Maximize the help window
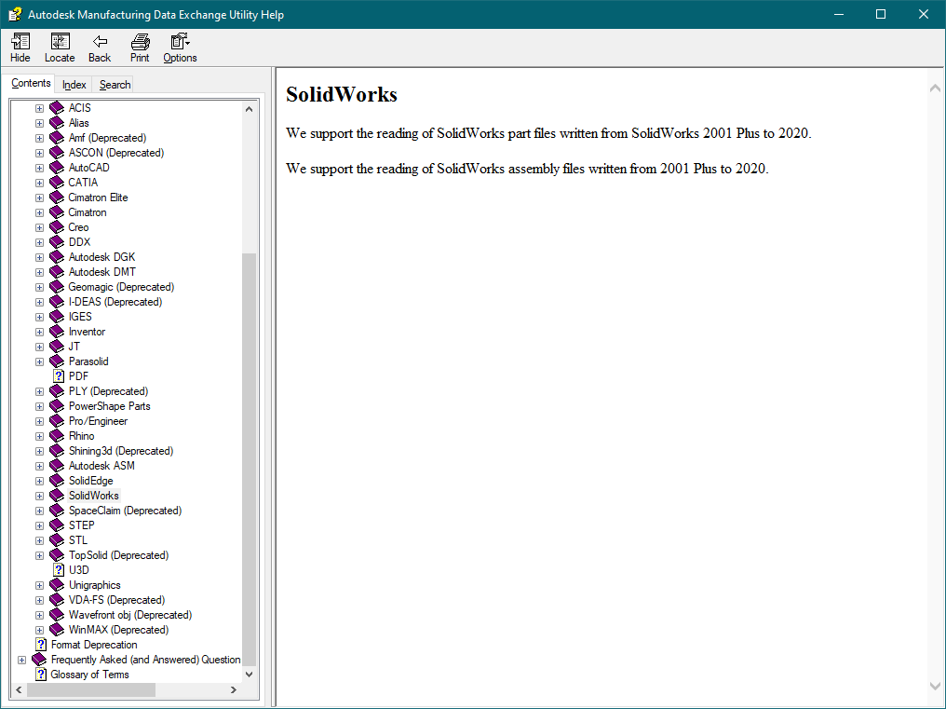The width and height of the screenshot is (946, 709). pos(881,15)
